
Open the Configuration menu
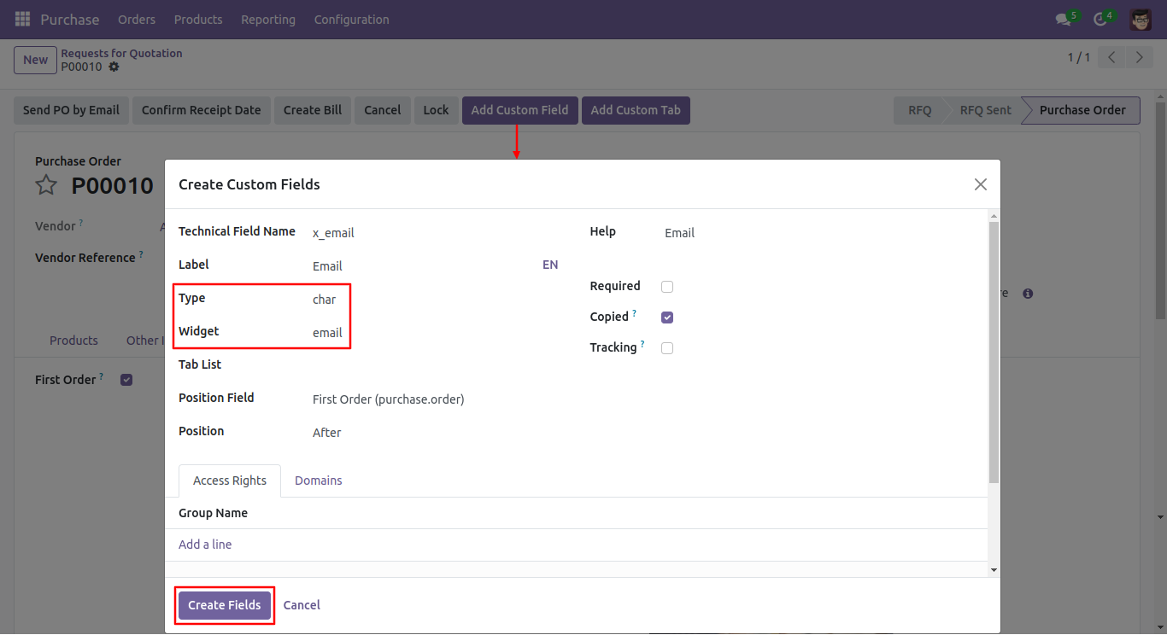351,19
